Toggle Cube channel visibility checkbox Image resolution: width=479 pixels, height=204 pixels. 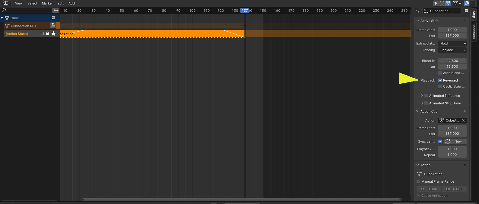(x=53, y=18)
